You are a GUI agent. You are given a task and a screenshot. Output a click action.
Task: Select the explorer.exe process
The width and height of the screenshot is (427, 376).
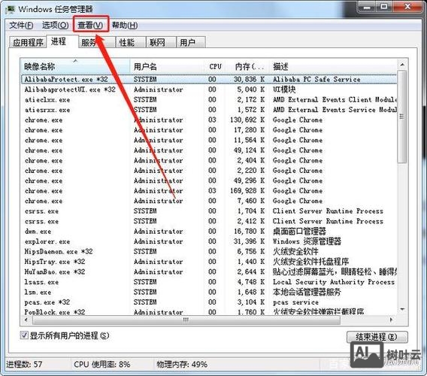pos(209,241)
